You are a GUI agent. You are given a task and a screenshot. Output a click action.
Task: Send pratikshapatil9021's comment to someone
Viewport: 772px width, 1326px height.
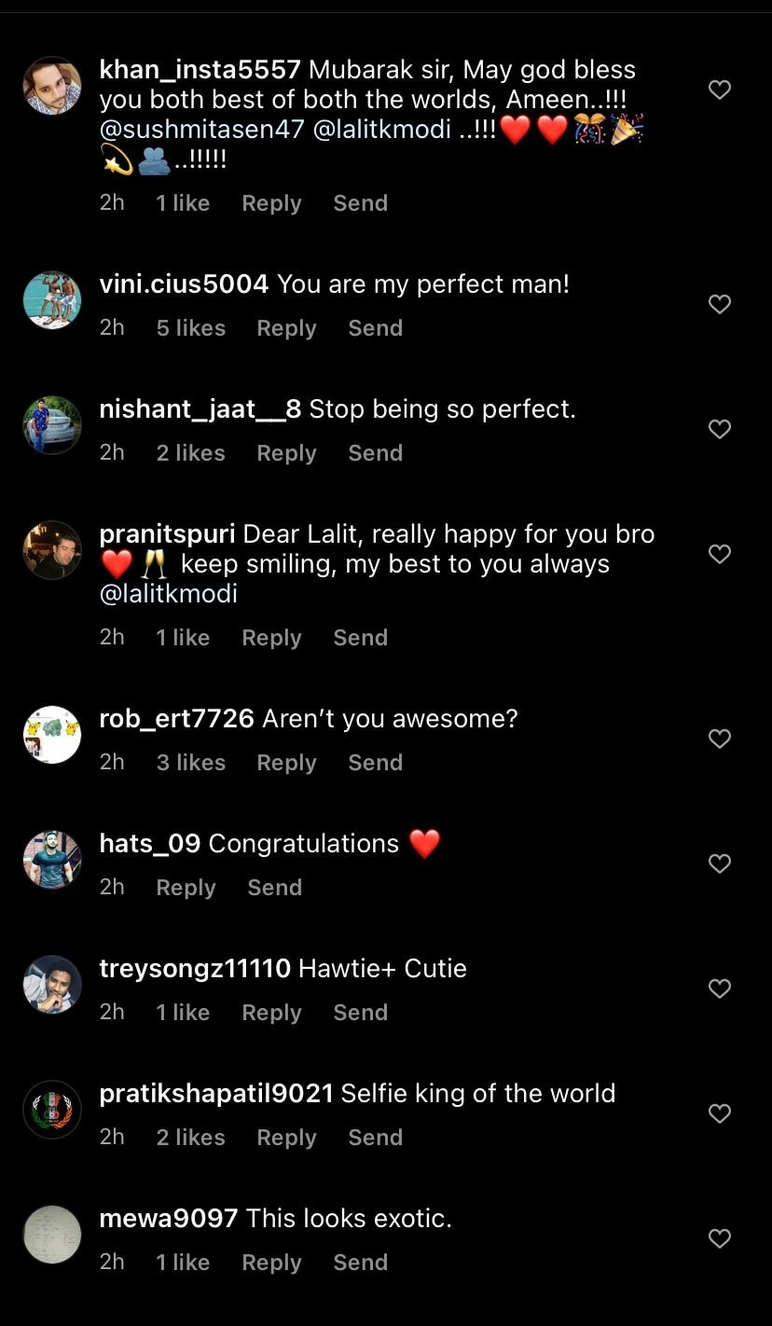375,1138
